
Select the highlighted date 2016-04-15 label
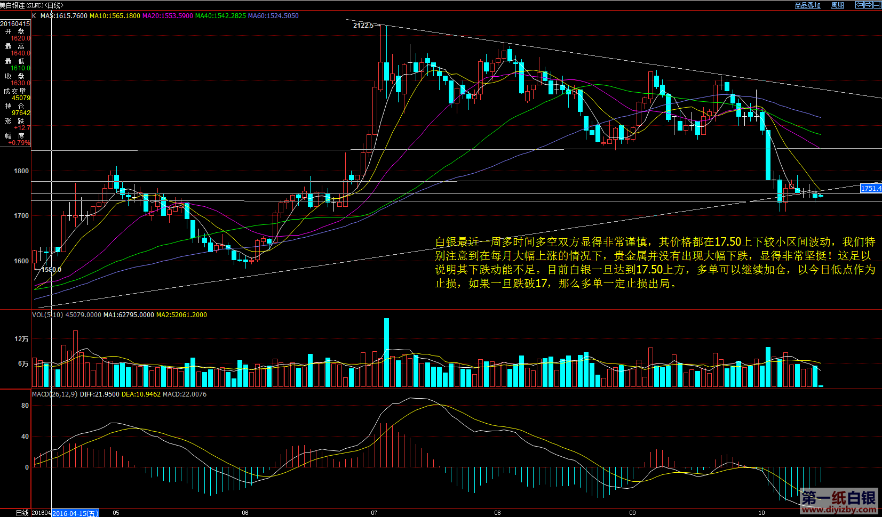point(75,513)
